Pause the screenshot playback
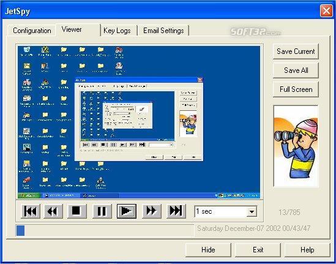336x264 pixels. (102, 211)
